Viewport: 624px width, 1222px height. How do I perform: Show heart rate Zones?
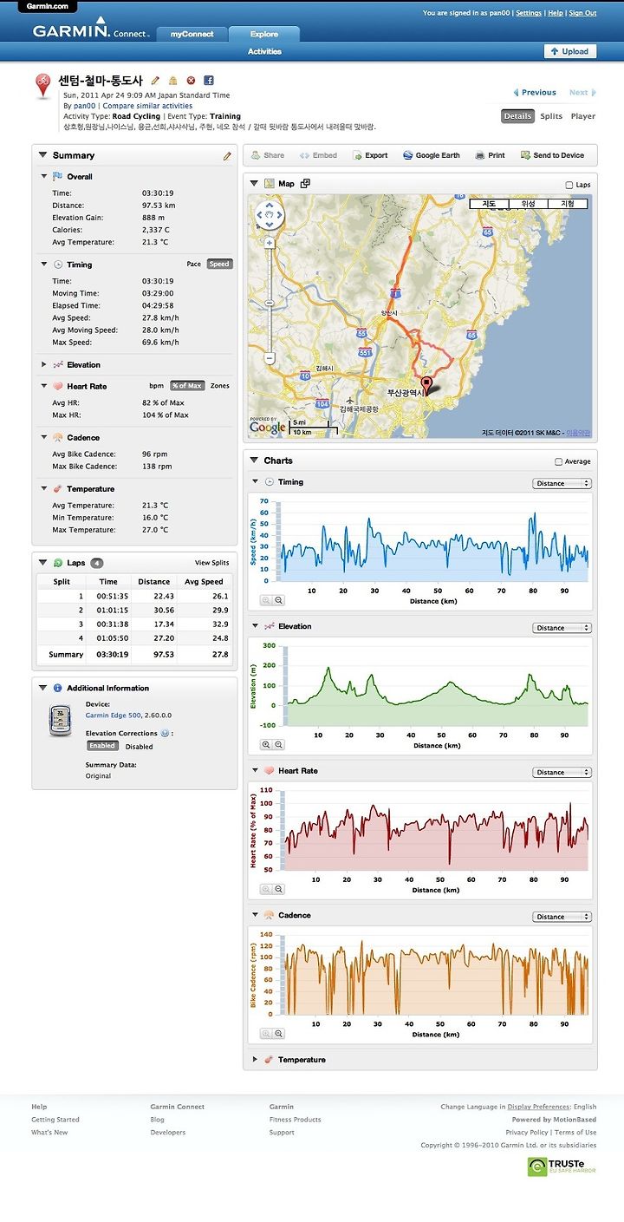tap(220, 386)
